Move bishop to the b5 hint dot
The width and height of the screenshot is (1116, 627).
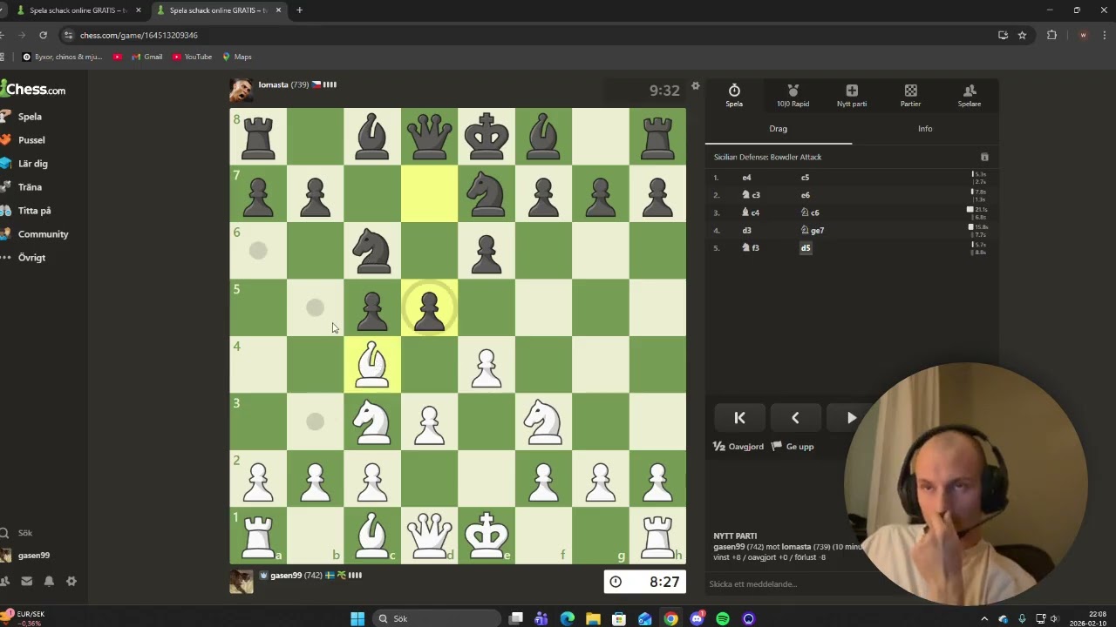coord(315,307)
